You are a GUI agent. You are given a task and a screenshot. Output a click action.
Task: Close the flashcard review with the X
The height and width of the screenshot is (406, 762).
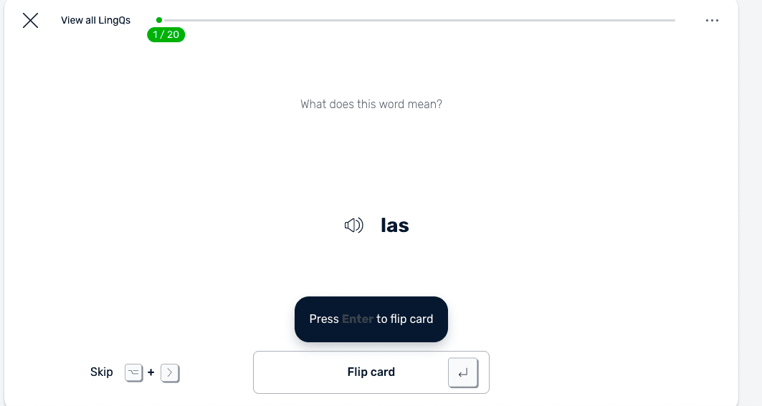point(30,21)
